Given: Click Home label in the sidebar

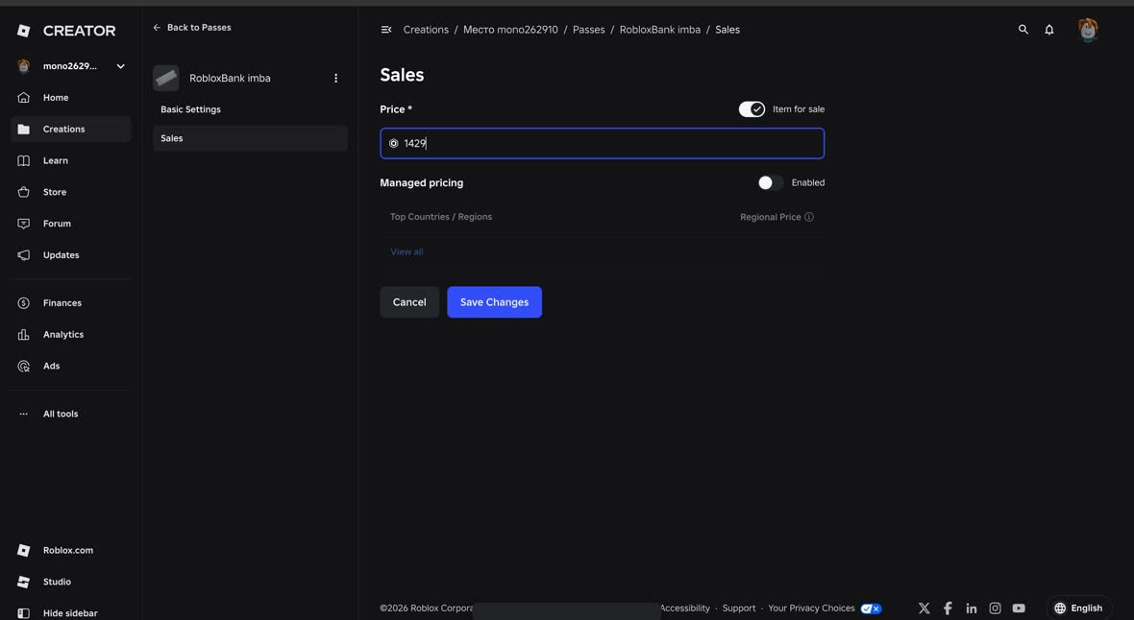Looking at the screenshot, I should click(x=56, y=98).
